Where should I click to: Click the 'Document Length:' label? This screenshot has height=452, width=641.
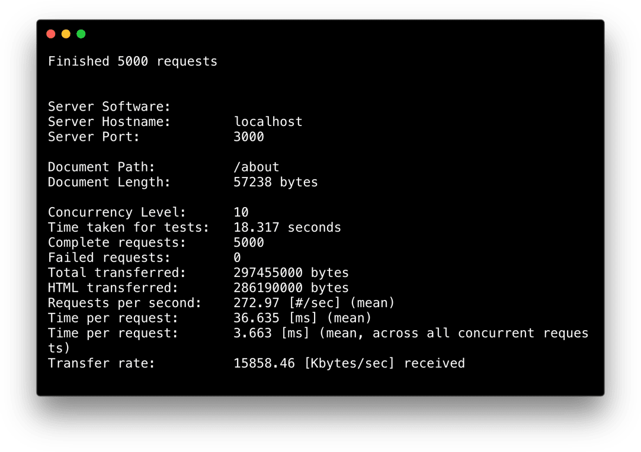(x=109, y=182)
